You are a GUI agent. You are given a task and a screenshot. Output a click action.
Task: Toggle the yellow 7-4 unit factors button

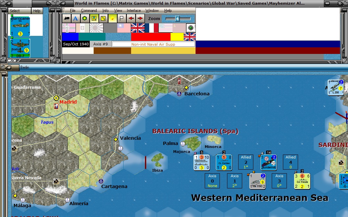click(x=103, y=18)
